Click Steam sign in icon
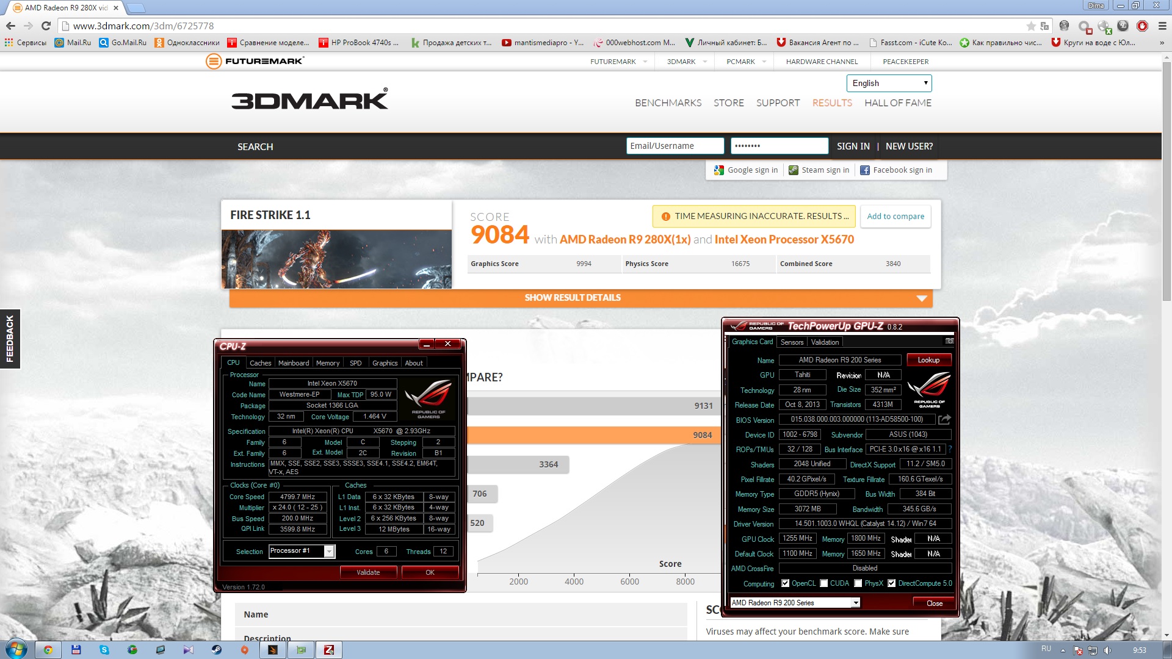 [793, 170]
